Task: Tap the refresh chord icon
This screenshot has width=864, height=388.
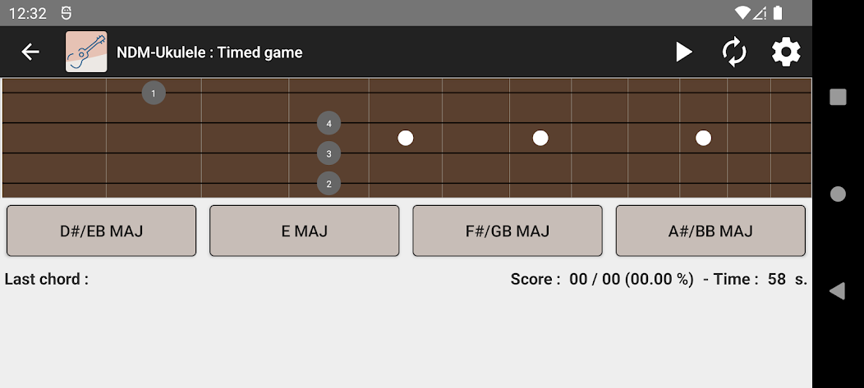Action: [x=733, y=52]
